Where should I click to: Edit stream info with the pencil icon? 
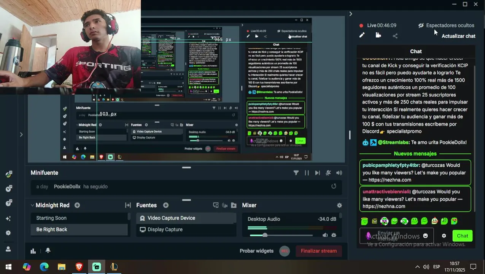[x=362, y=35]
